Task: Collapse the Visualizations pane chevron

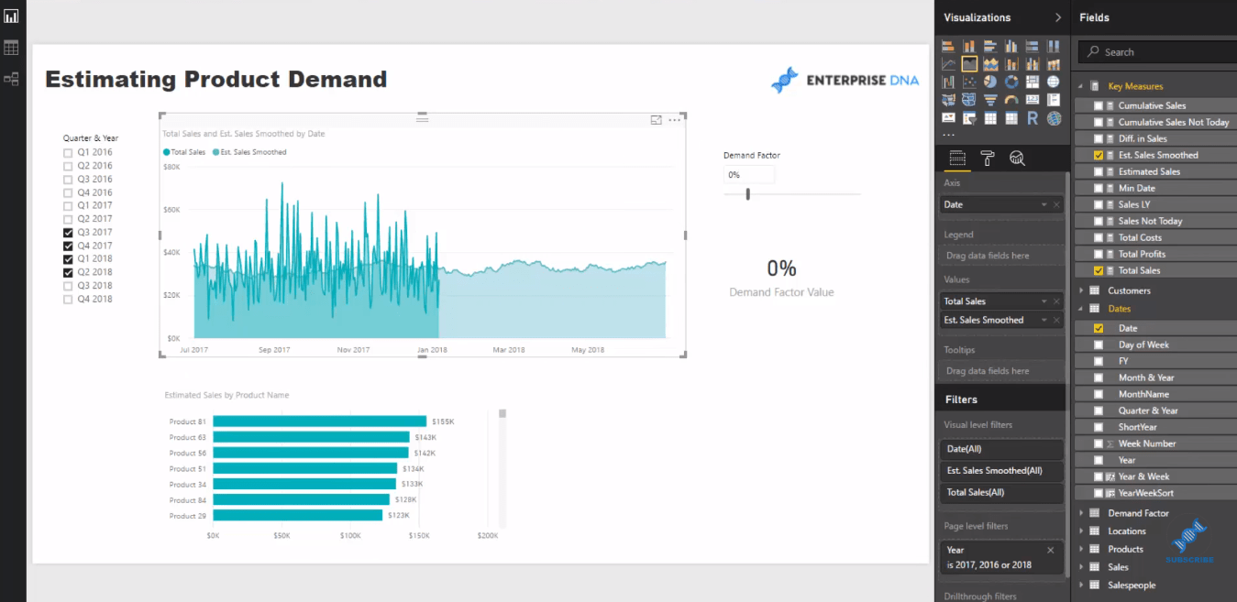Action: point(1058,17)
